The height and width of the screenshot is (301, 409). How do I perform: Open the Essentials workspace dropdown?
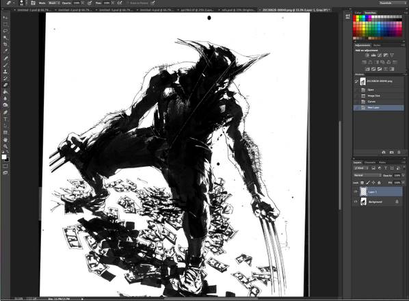[392, 3]
